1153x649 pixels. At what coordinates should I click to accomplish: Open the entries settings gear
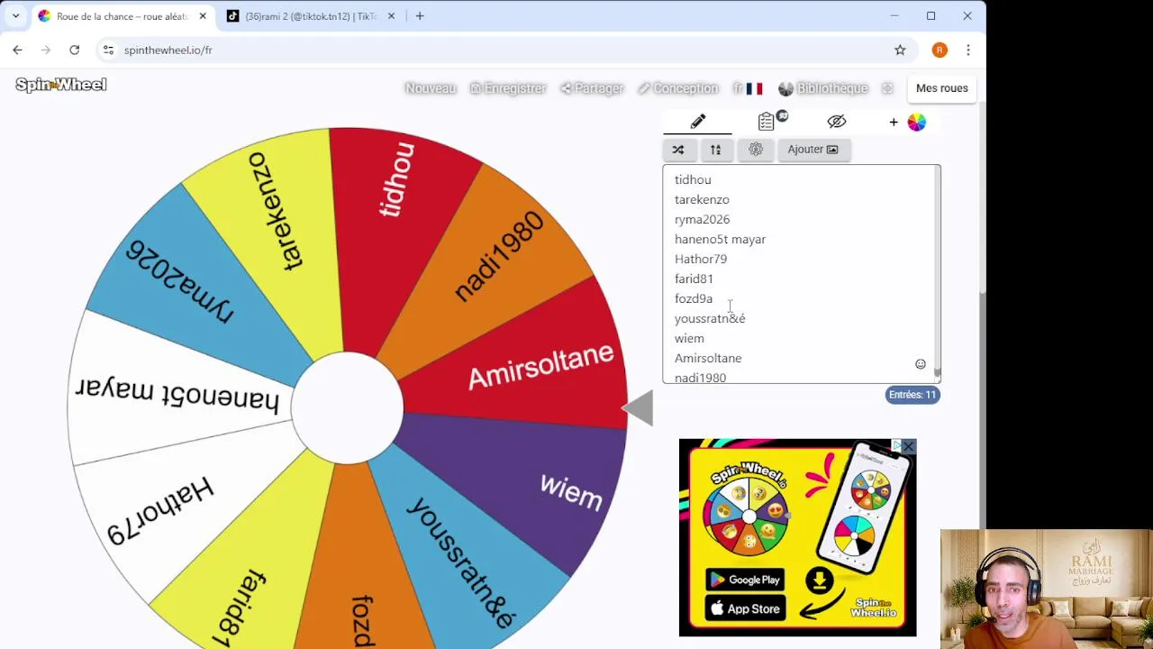756,150
